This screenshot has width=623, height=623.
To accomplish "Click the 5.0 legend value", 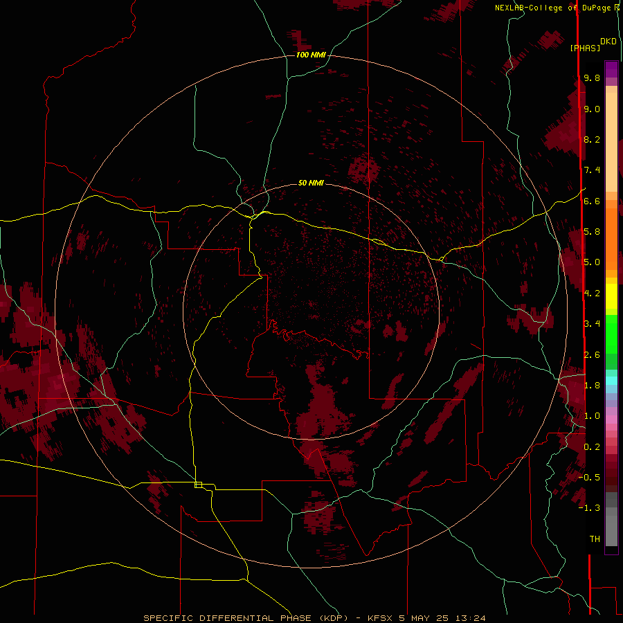I will click(592, 262).
